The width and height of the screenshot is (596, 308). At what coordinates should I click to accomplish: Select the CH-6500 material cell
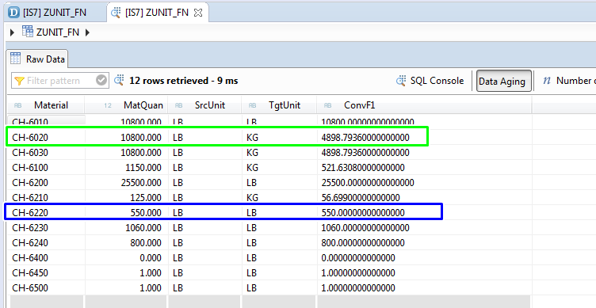click(x=46, y=288)
